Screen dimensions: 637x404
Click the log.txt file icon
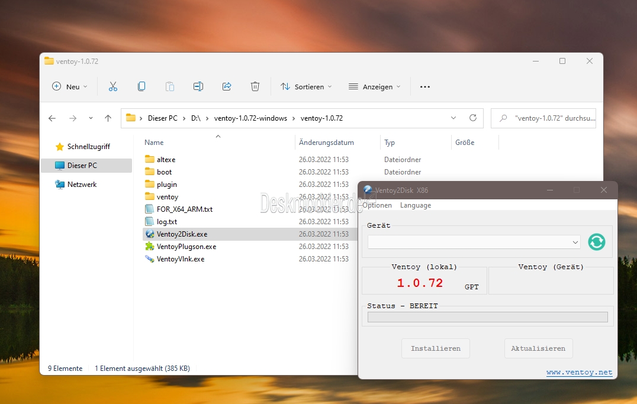150,222
